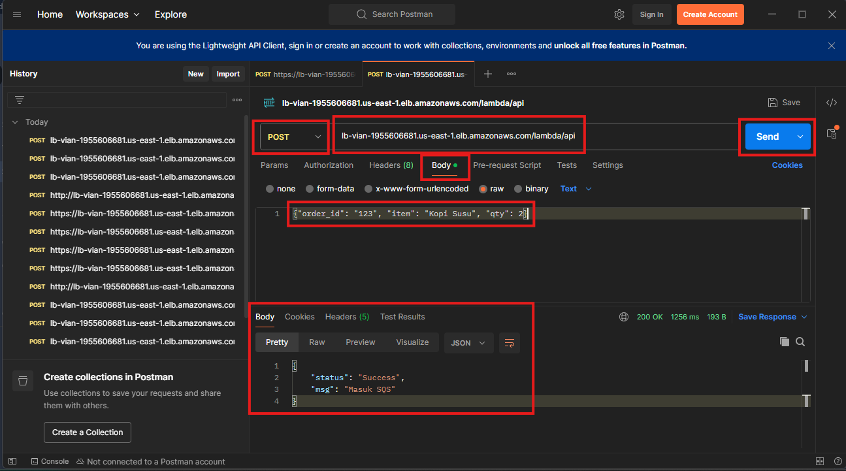Select the none body option

270,189
